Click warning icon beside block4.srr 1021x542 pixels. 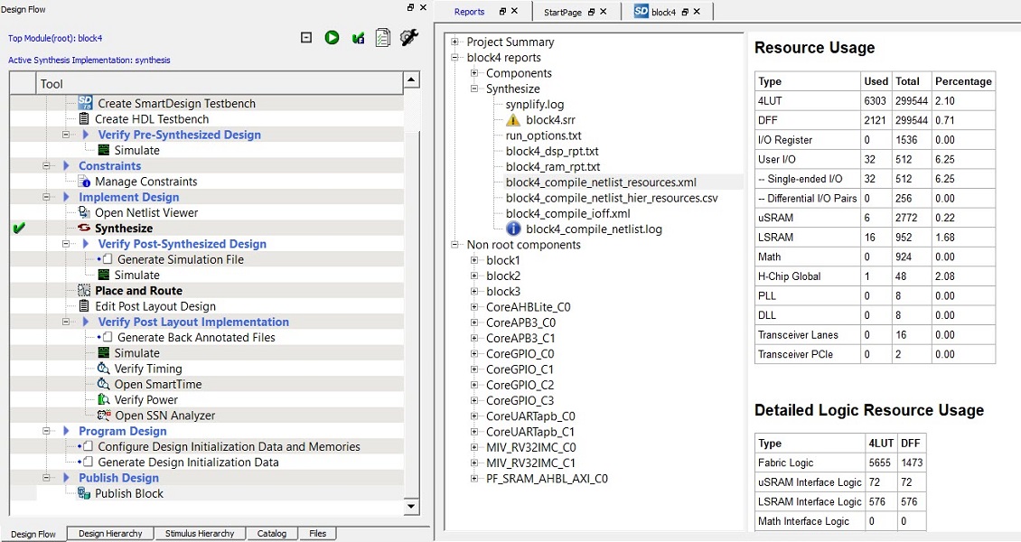click(513, 120)
